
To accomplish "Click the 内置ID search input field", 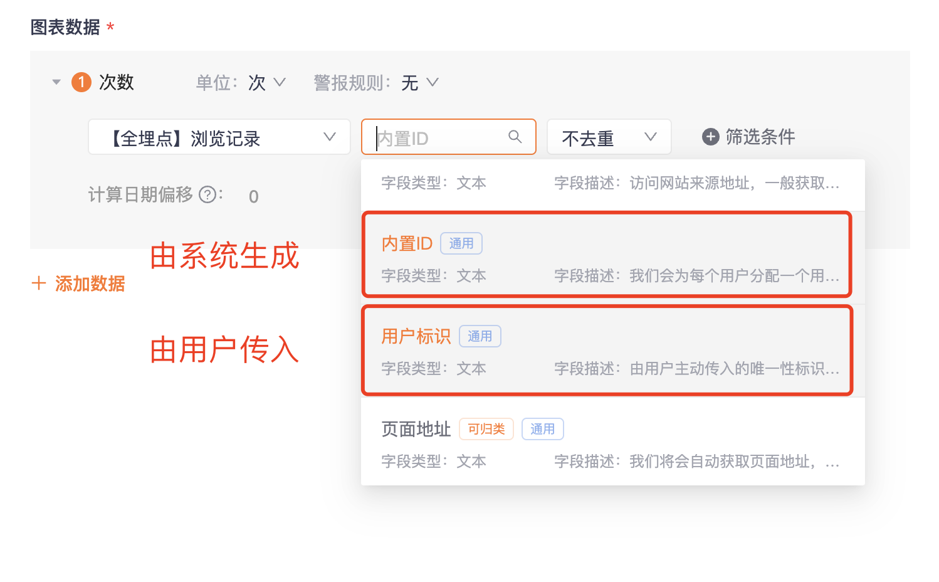I will [439, 137].
